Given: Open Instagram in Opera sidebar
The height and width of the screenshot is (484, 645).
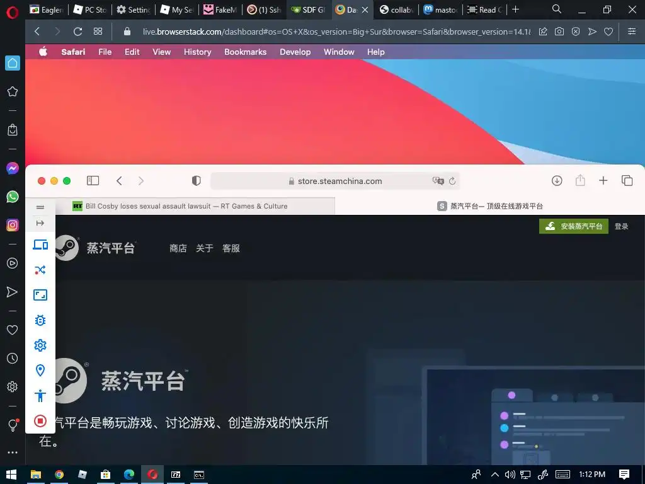Looking at the screenshot, I should [13, 225].
